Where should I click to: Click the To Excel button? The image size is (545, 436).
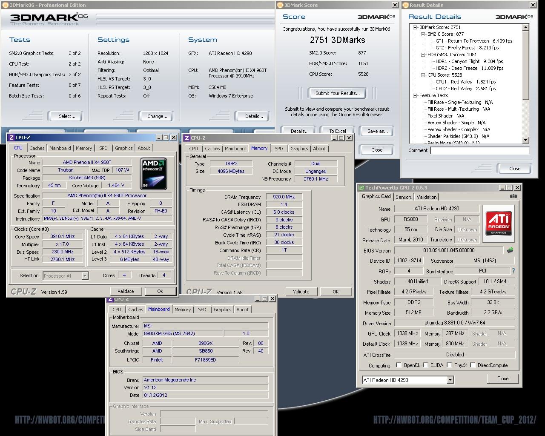338,131
